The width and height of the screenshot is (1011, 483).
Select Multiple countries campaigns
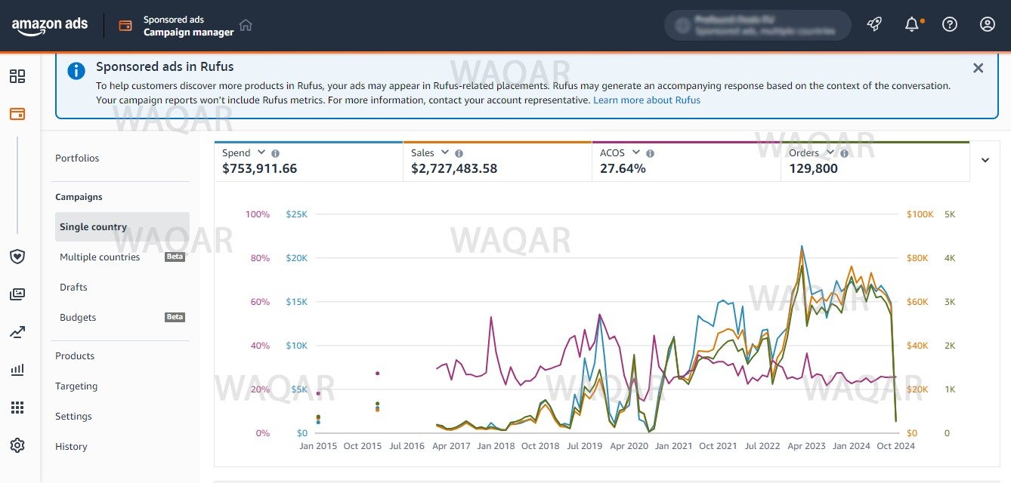point(100,257)
